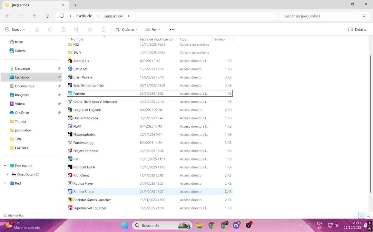Select the Phasmophobia shortcut icon
The width and height of the screenshot is (373, 232).
point(70,134)
